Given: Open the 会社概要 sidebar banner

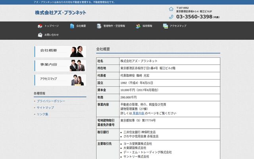Looking at the screenshot, I should 60,52.
